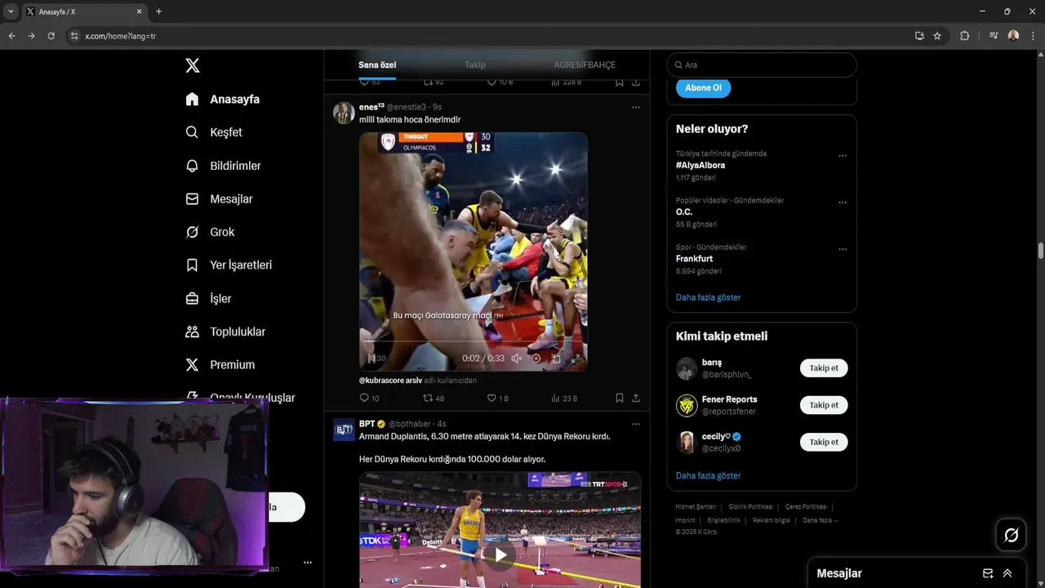
Task: Open a new browser tab
Action: coord(158,11)
